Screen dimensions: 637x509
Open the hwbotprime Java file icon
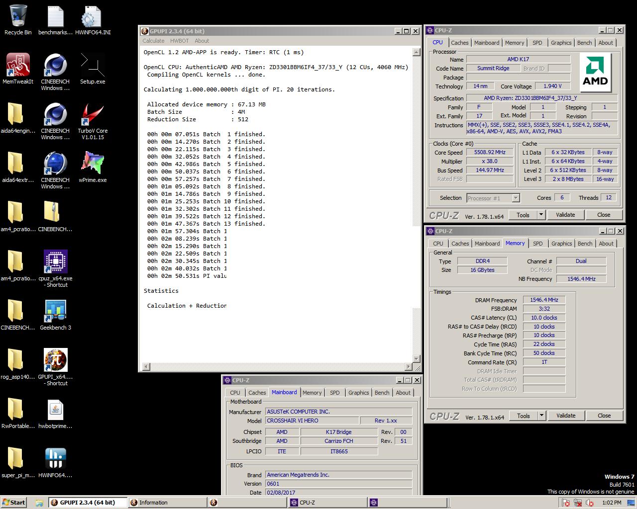coord(55,414)
